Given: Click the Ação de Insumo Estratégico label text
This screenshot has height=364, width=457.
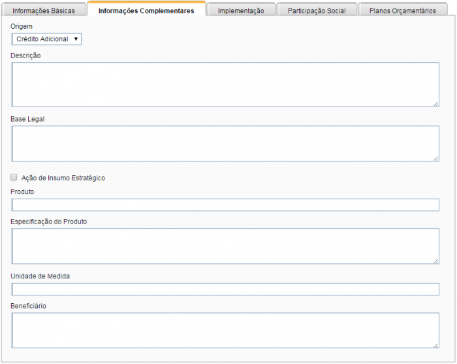Looking at the screenshot, I should point(63,178).
